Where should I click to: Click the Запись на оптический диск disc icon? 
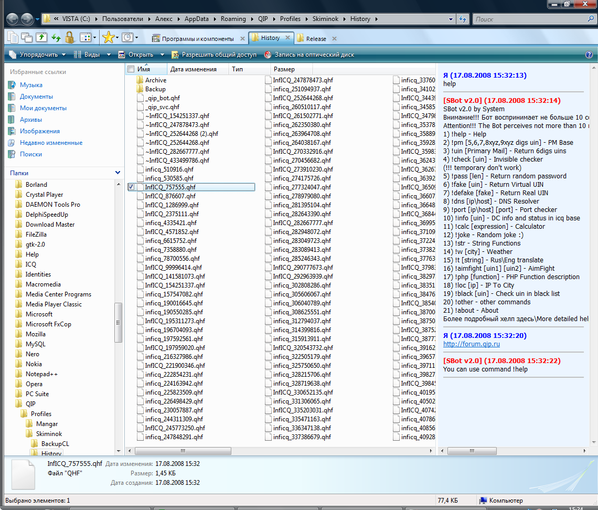268,55
